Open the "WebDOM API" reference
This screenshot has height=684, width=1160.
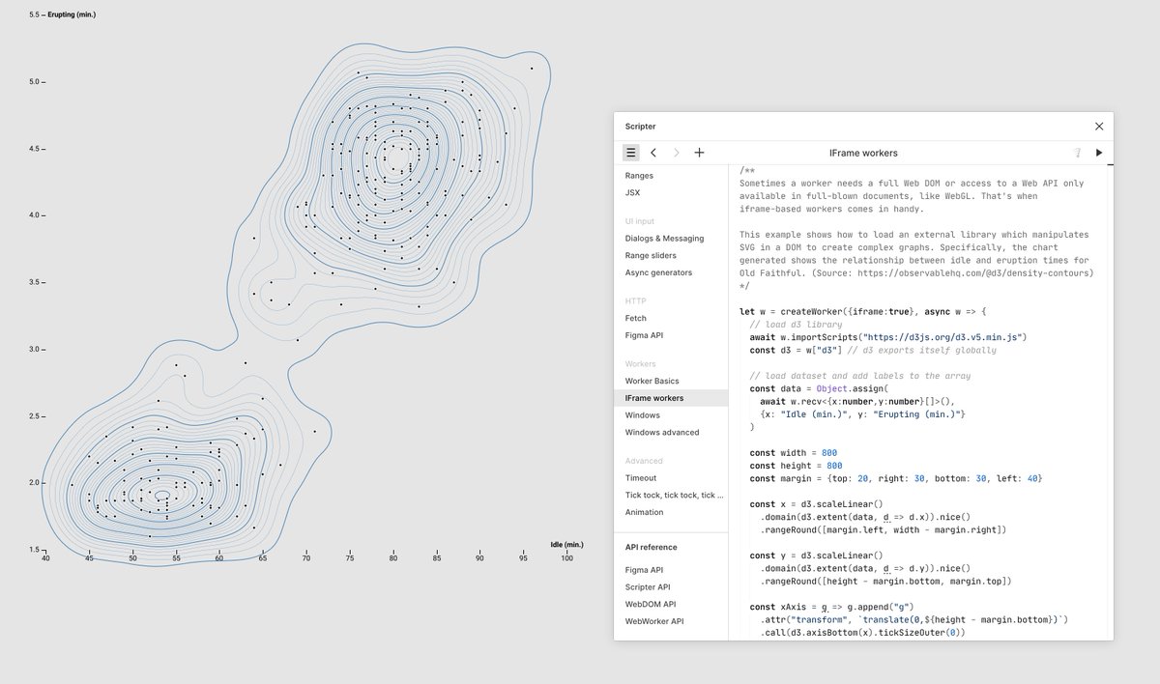(x=649, y=604)
